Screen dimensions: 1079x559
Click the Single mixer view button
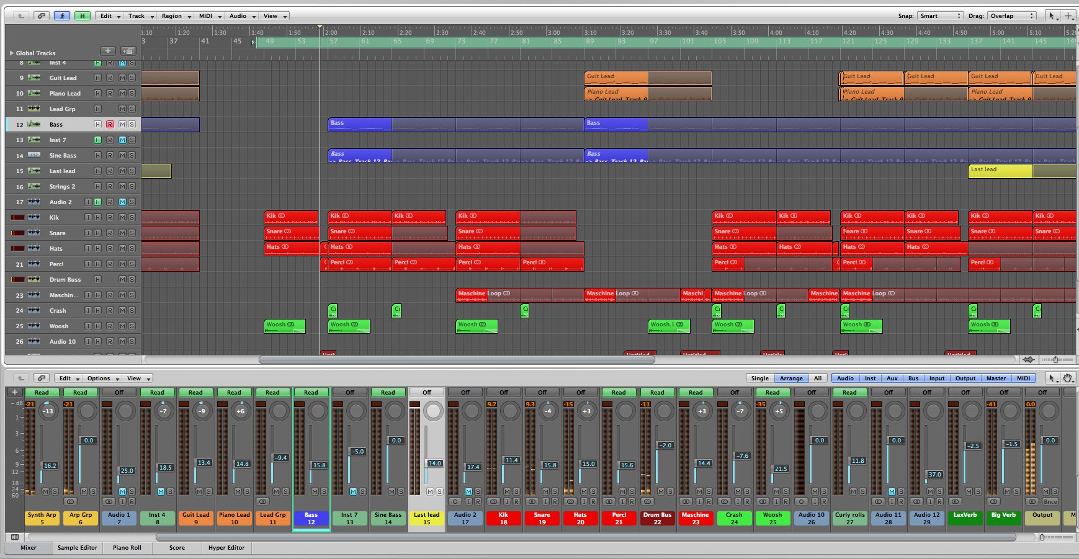(x=759, y=378)
